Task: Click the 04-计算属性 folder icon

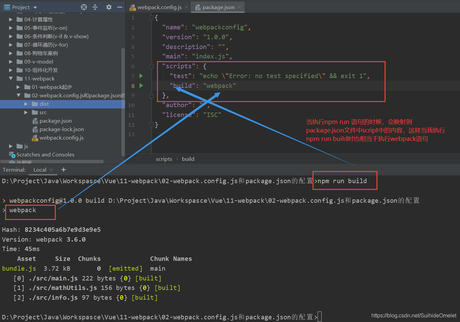Action: tap(20, 20)
